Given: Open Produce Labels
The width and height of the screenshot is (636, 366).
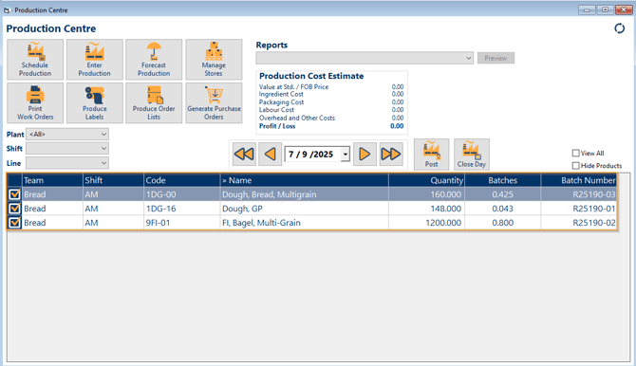Looking at the screenshot, I should (95, 103).
